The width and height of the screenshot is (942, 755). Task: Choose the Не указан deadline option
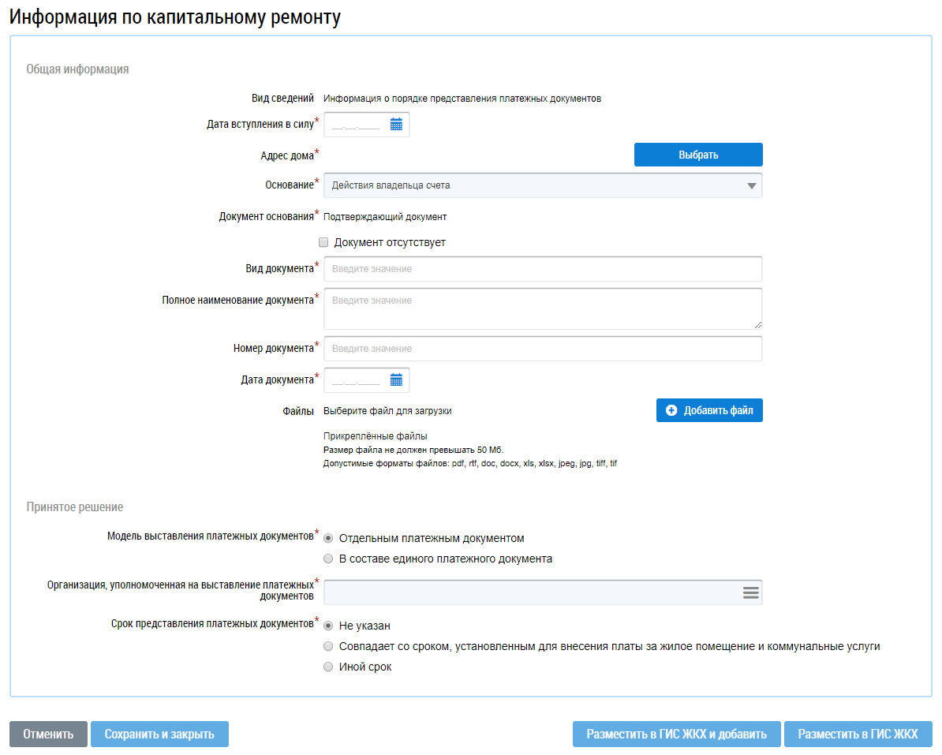[x=328, y=626]
